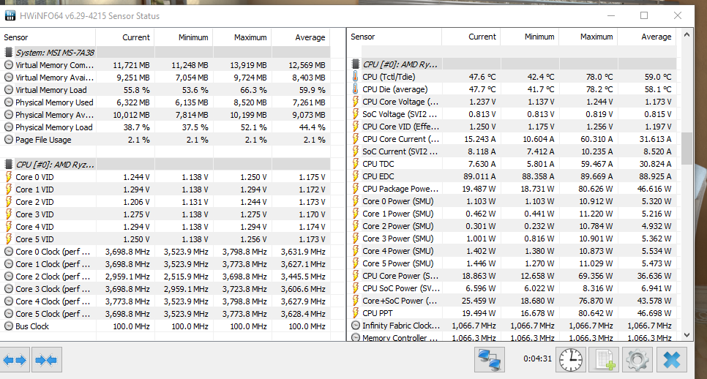Click the scrollbar up arrow
Viewport: 707px width, 379px height.
[687, 34]
